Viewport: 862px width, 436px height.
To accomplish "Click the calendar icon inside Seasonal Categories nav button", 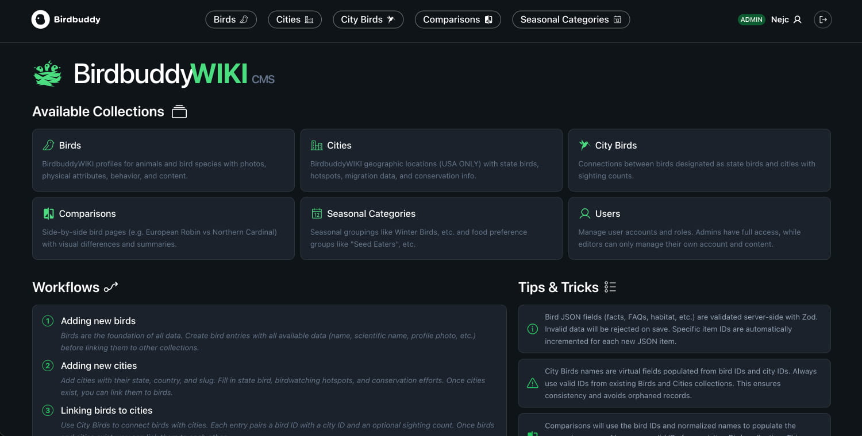I will (x=617, y=20).
